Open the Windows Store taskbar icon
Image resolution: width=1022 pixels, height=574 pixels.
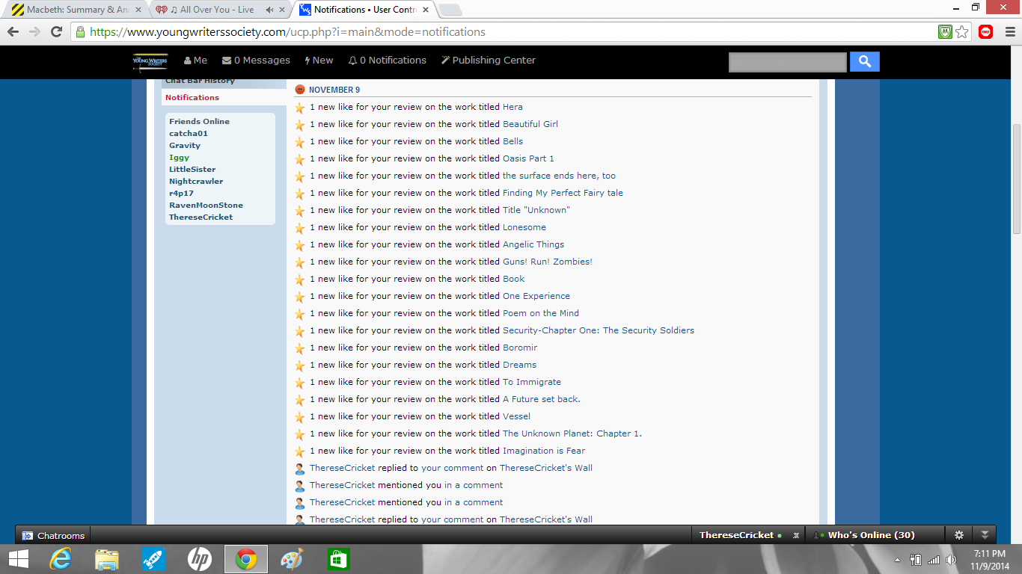pos(338,559)
